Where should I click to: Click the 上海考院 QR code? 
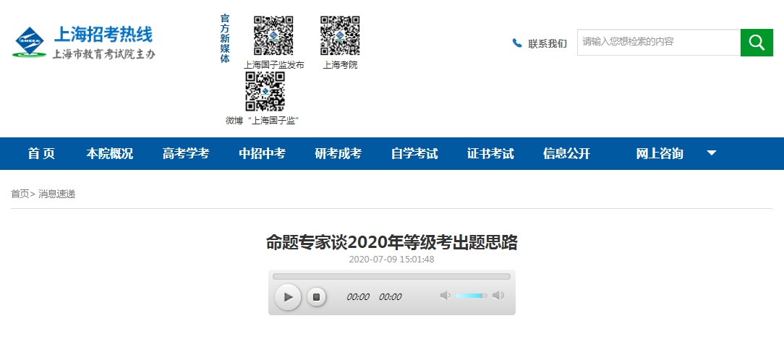[340, 35]
